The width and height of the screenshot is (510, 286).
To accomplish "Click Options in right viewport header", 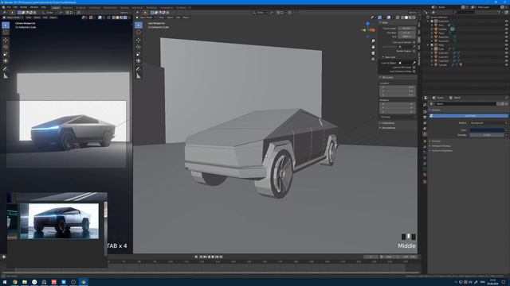I will [413, 13].
